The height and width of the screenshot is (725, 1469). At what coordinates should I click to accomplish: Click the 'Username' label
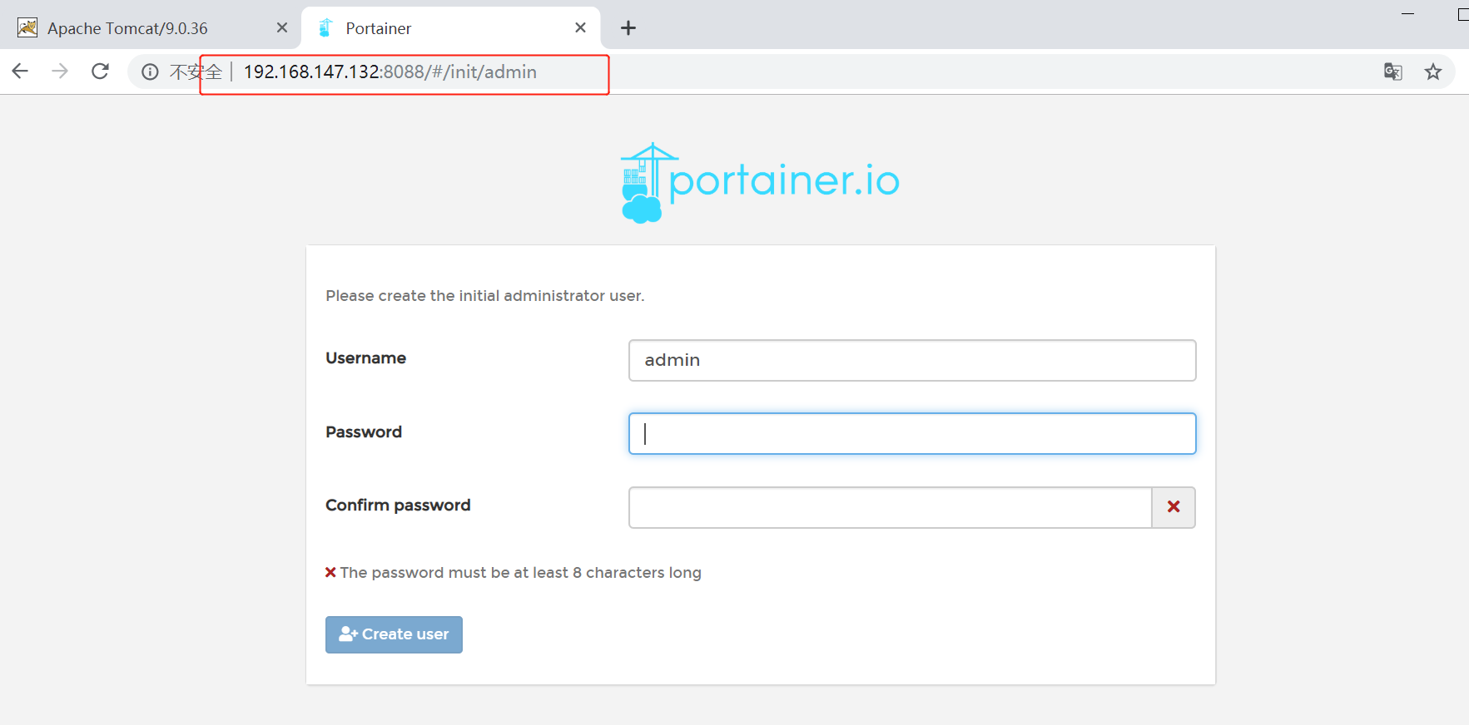coord(366,358)
